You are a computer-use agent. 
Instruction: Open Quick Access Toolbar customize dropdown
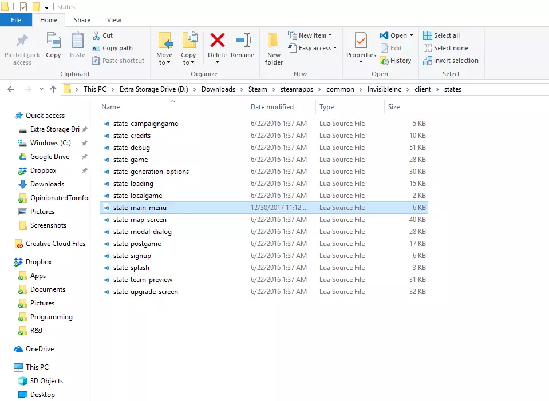coord(46,7)
